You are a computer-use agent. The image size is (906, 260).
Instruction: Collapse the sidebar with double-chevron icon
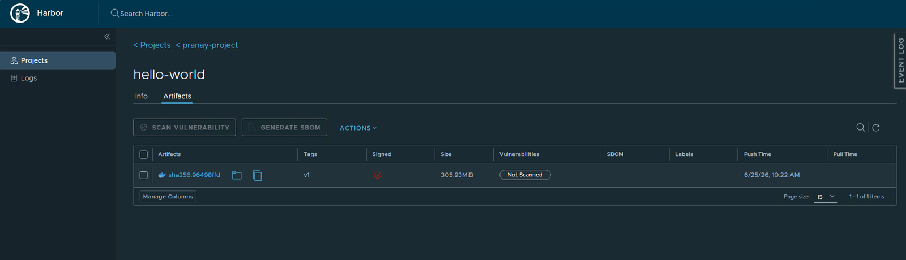107,37
